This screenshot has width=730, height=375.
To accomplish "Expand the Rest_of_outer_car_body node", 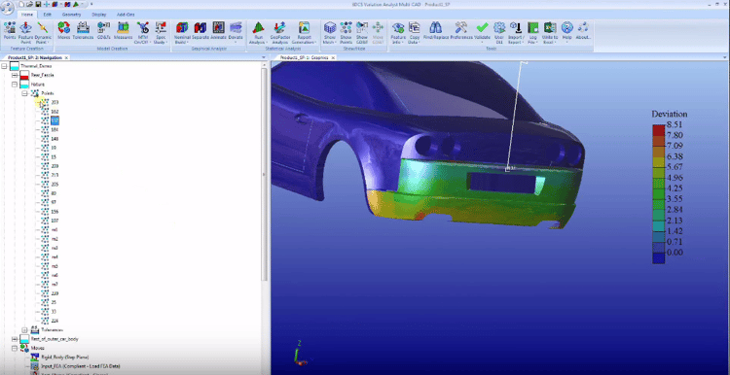I will (x=15, y=339).
